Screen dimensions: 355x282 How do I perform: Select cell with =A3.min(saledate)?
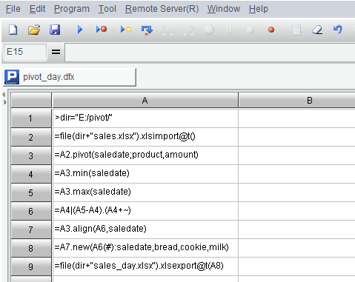coord(145,174)
